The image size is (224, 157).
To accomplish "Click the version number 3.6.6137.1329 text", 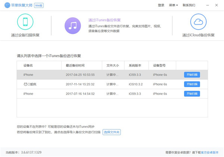I will (x=31, y=153).
